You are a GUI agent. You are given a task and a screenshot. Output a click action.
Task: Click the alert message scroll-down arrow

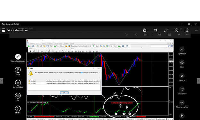point(100,78)
